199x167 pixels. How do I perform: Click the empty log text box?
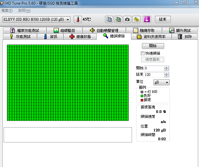coord(68,135)
